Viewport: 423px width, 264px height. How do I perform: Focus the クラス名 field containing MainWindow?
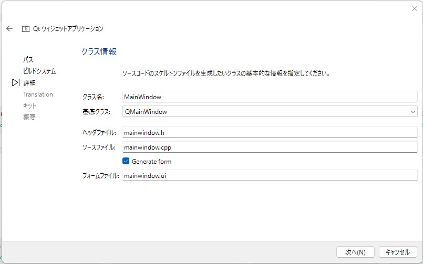pyautogui.click(x=270, y=97)
